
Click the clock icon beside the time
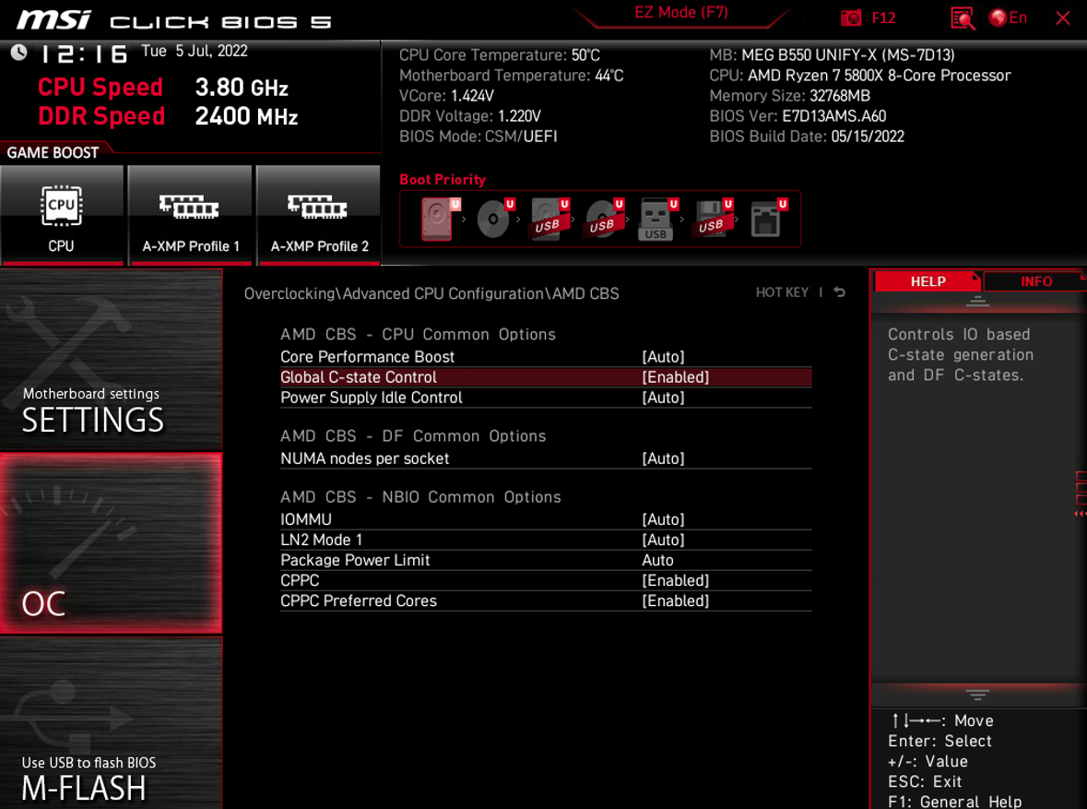coord(18,52)
